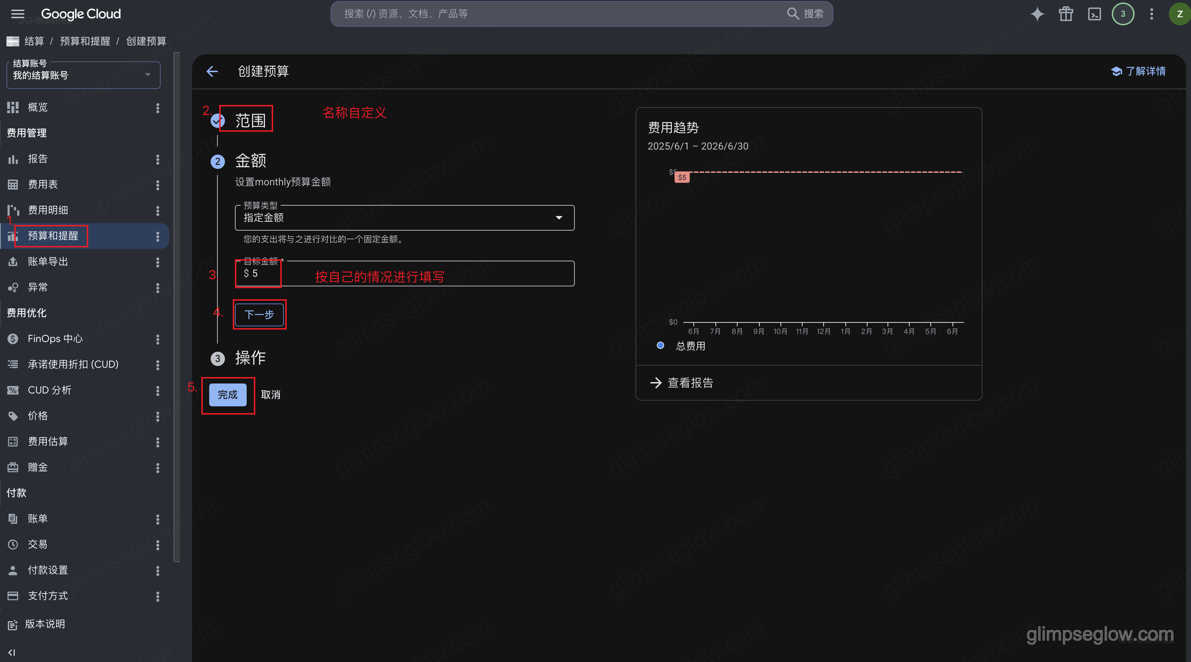
Task: Open more options for 支付方式
Action: coord(158,596)
